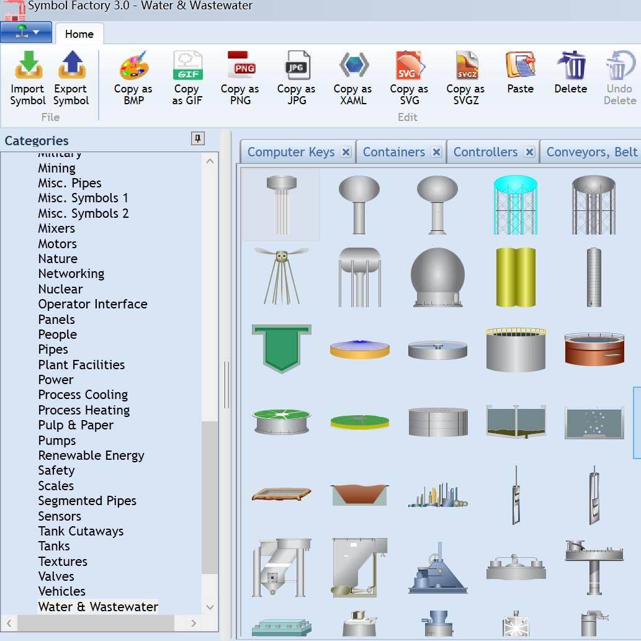Select the gray sphere tank symbol
The image size is (641, 641).
(x=437, y=277)
